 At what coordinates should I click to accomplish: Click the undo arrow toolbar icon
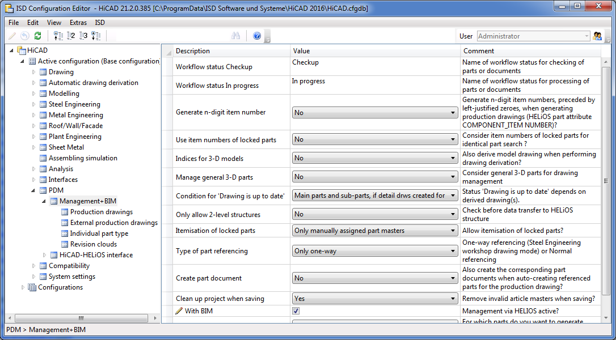pyautogui.click(x=25, y=36)
